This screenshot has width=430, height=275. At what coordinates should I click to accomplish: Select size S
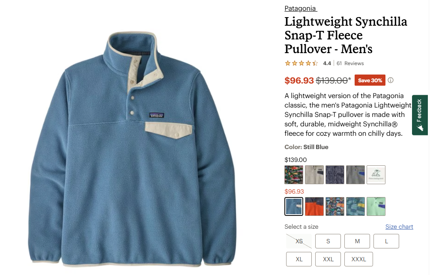pos(328,241)
